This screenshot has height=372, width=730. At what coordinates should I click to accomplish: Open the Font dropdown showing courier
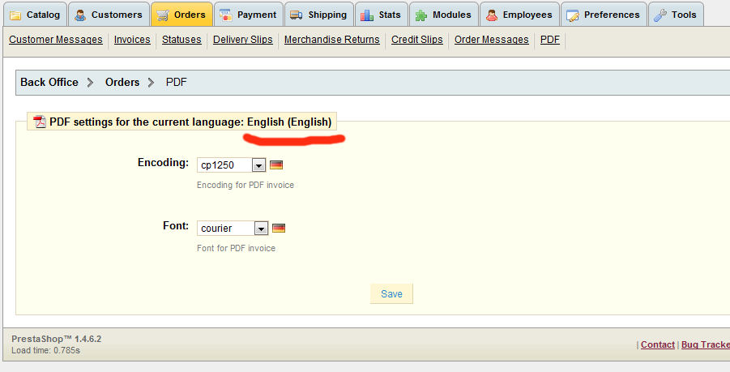coord(233,228)
